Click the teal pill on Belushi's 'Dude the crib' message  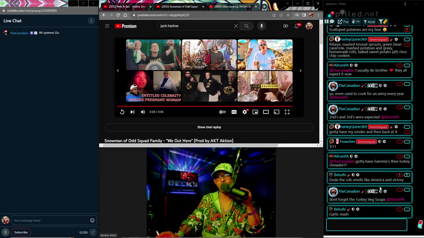tap(407, 175)
